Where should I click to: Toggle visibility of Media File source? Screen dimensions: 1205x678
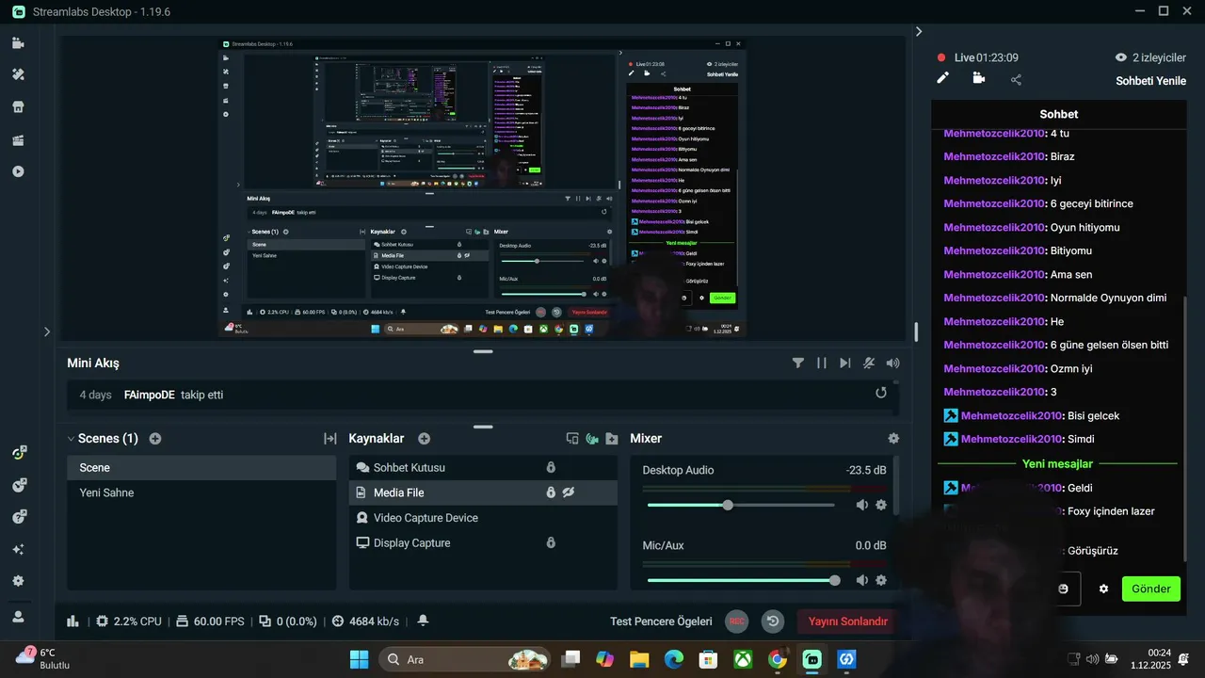pos(569,492)
